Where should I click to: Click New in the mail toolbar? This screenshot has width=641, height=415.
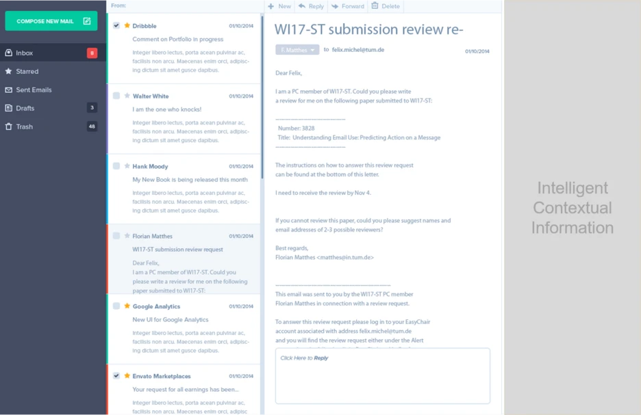(x=279, y=6)
